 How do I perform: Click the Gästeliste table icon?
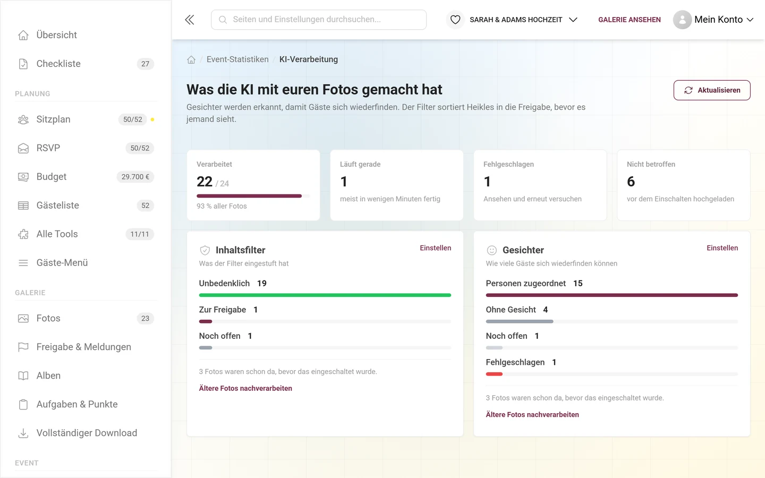23,206
